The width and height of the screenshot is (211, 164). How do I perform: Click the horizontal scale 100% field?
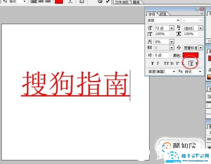(x=191, y=34)
